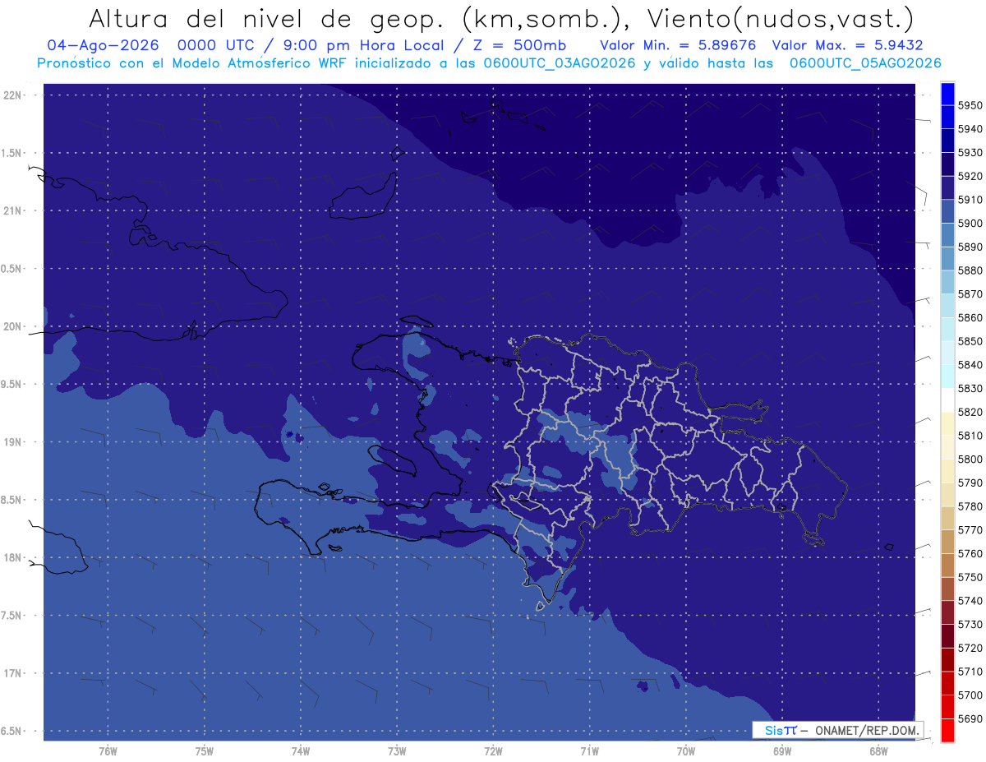This screenshot has width=986, height=762.
Task: Click the 74W longitude axis label
Action: pyautogui.click(x=301, y=751)
